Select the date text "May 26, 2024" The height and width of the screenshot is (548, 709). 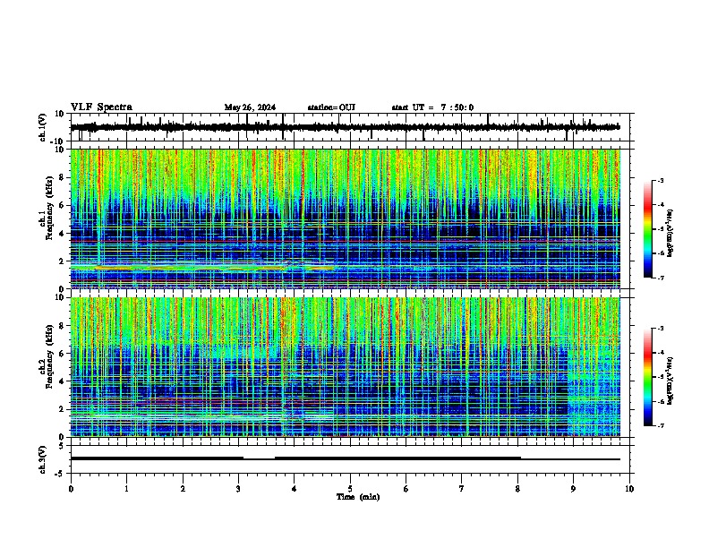click(250, 107)
